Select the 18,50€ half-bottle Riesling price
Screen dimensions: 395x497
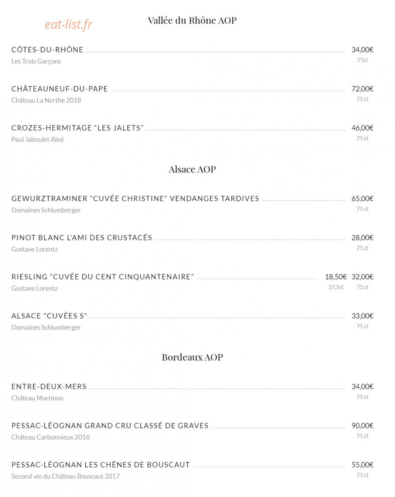point(335,277)
